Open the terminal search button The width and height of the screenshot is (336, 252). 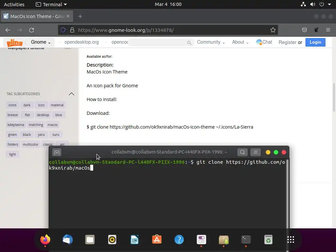(x=242, y=152)
